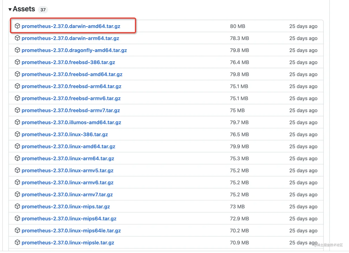Image resolution: width=349 pixels, height=253 pixels.
Task: Click package icon beside linux-armv7 asset
Action: [x=17, y=194]
